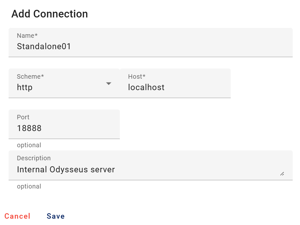Click the optional hint below Port
The image size is (300, 225).
point(29,145)
